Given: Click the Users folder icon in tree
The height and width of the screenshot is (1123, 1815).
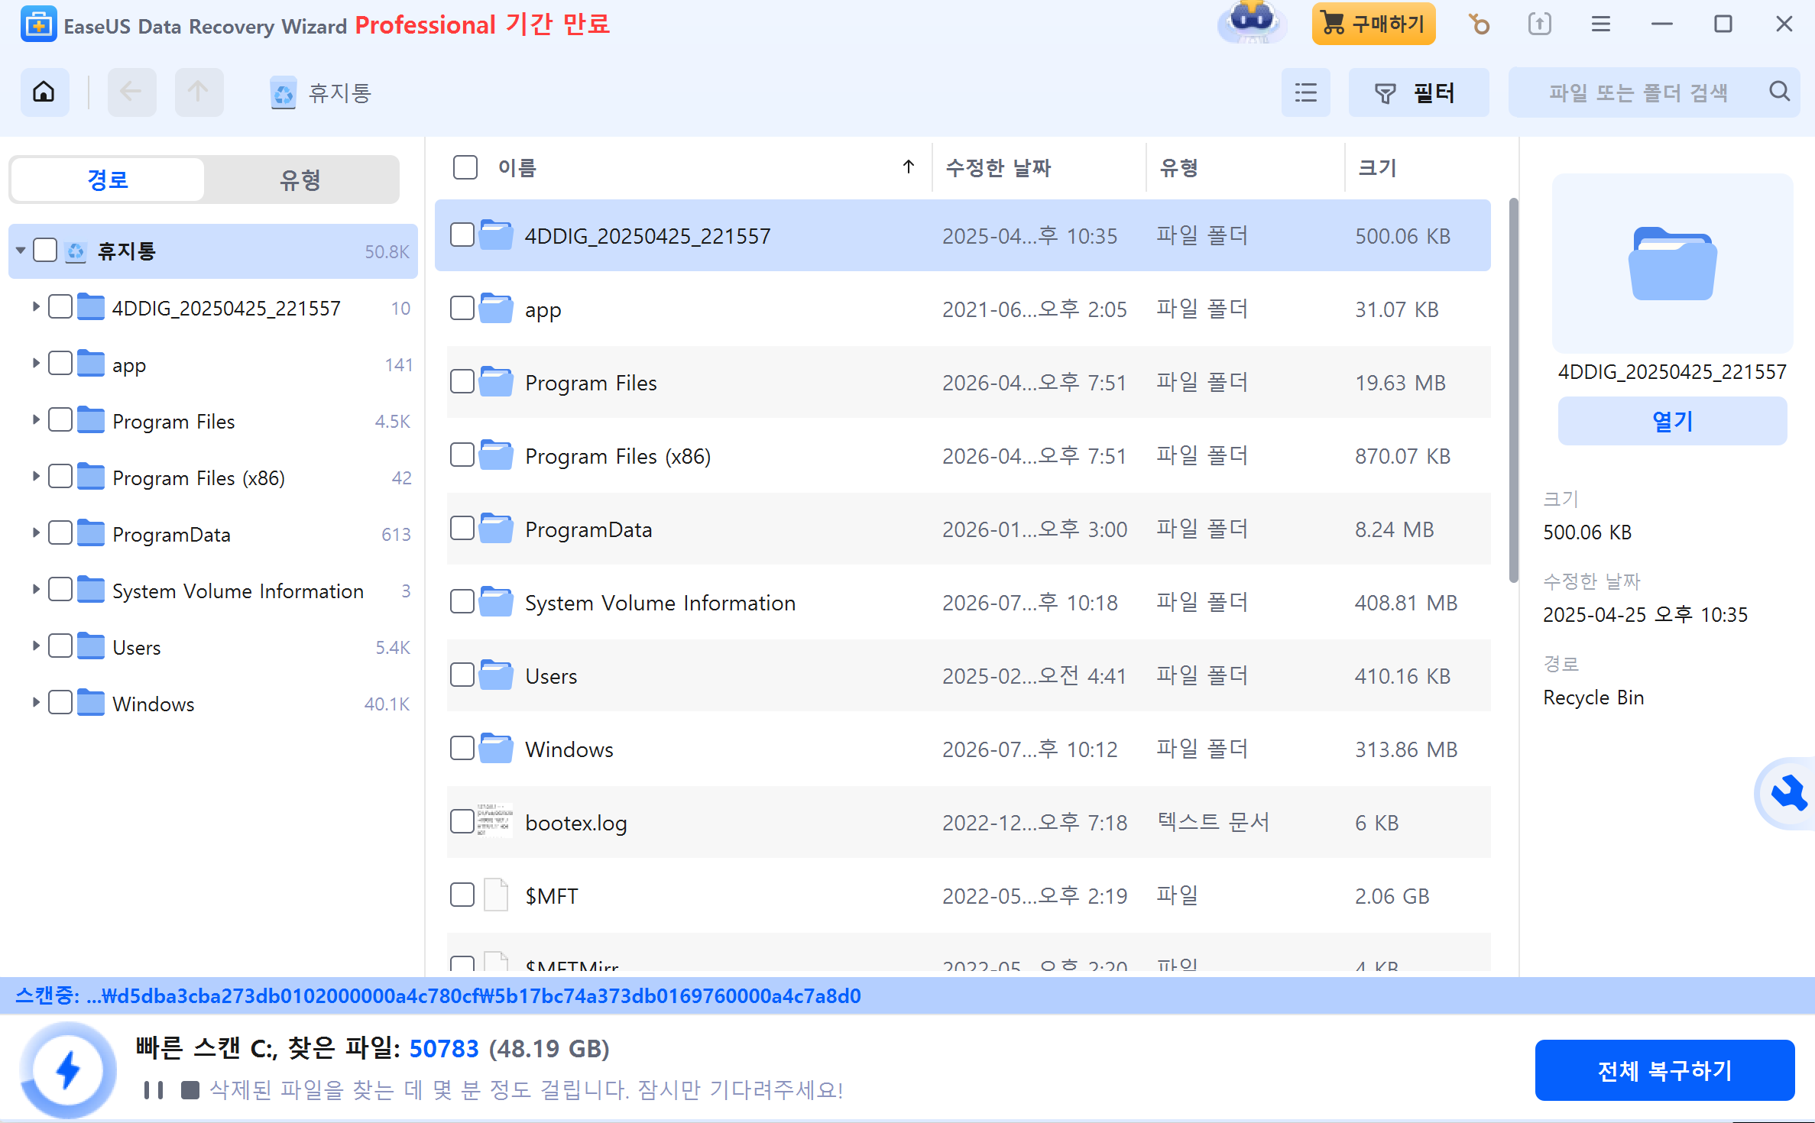Looking at the screenshot, I should [91, 646].
